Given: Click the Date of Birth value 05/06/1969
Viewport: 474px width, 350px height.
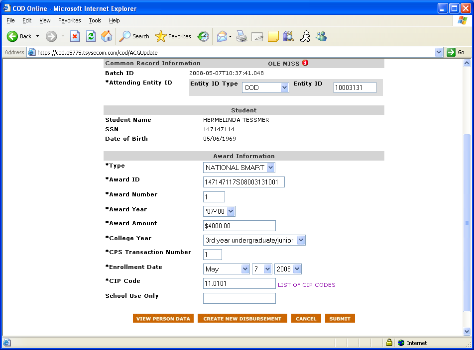Looking at the screenshot, I should [x=220, y=139].
